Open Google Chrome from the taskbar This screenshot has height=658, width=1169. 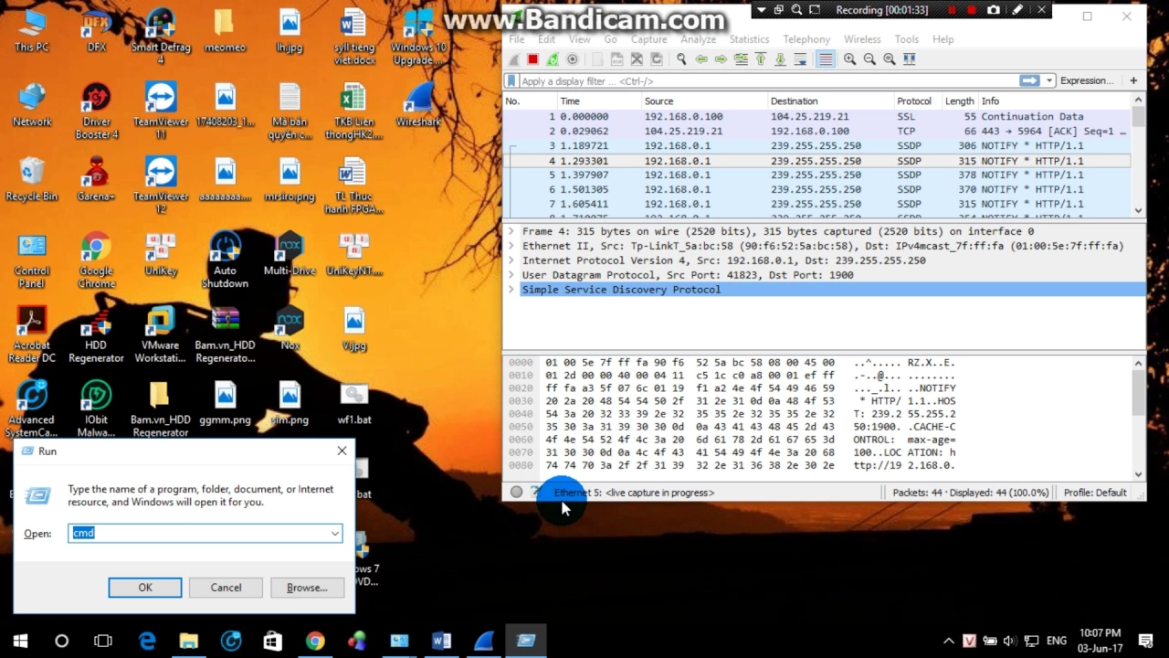point(315,641)
